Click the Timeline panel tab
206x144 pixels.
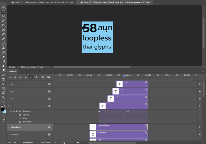coord(13,71)
